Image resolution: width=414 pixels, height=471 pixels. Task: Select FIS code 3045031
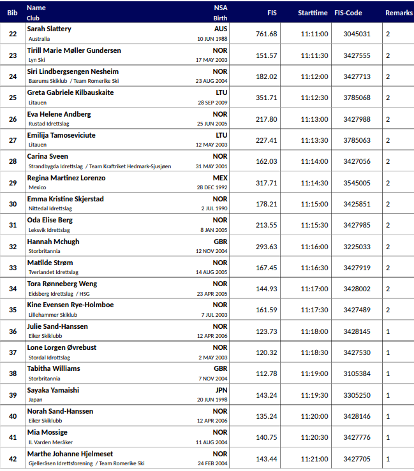point(357,34)
